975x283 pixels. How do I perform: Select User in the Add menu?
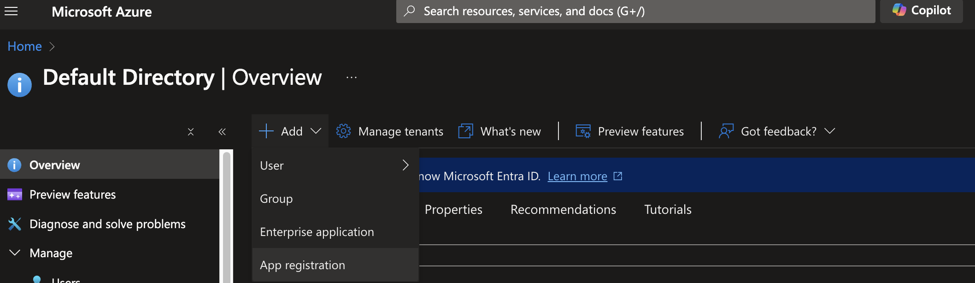[x=335, y=165]
